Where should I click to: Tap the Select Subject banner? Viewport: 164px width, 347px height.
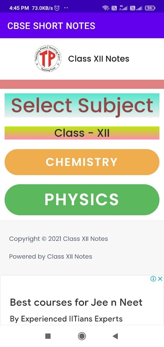pyautogui.click(x=82, y=105)
